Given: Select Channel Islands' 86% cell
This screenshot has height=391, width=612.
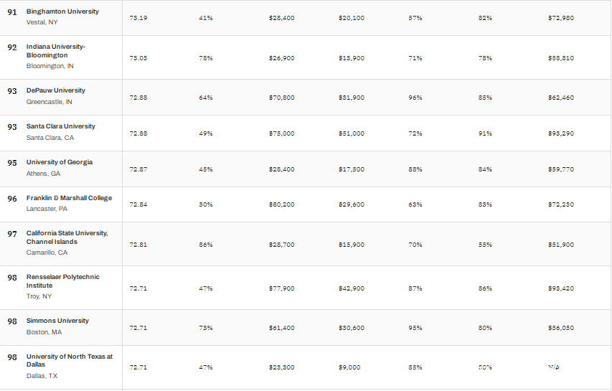Looking at the screenshot, I should coord(206,245).
